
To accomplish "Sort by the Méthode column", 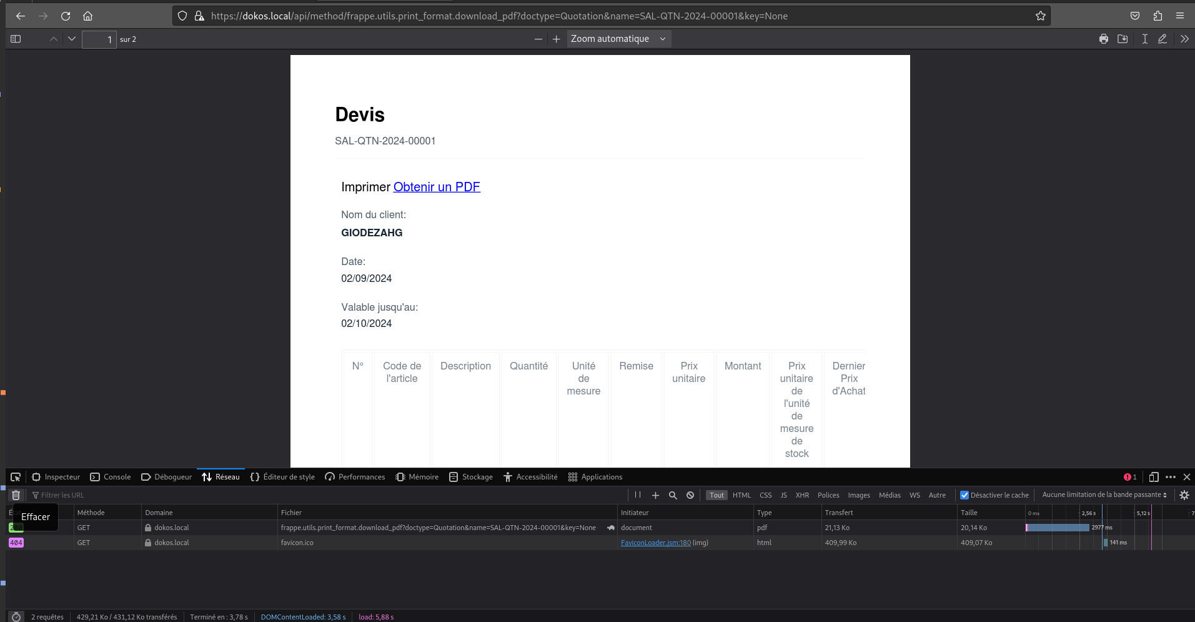I will pos(107,513).
